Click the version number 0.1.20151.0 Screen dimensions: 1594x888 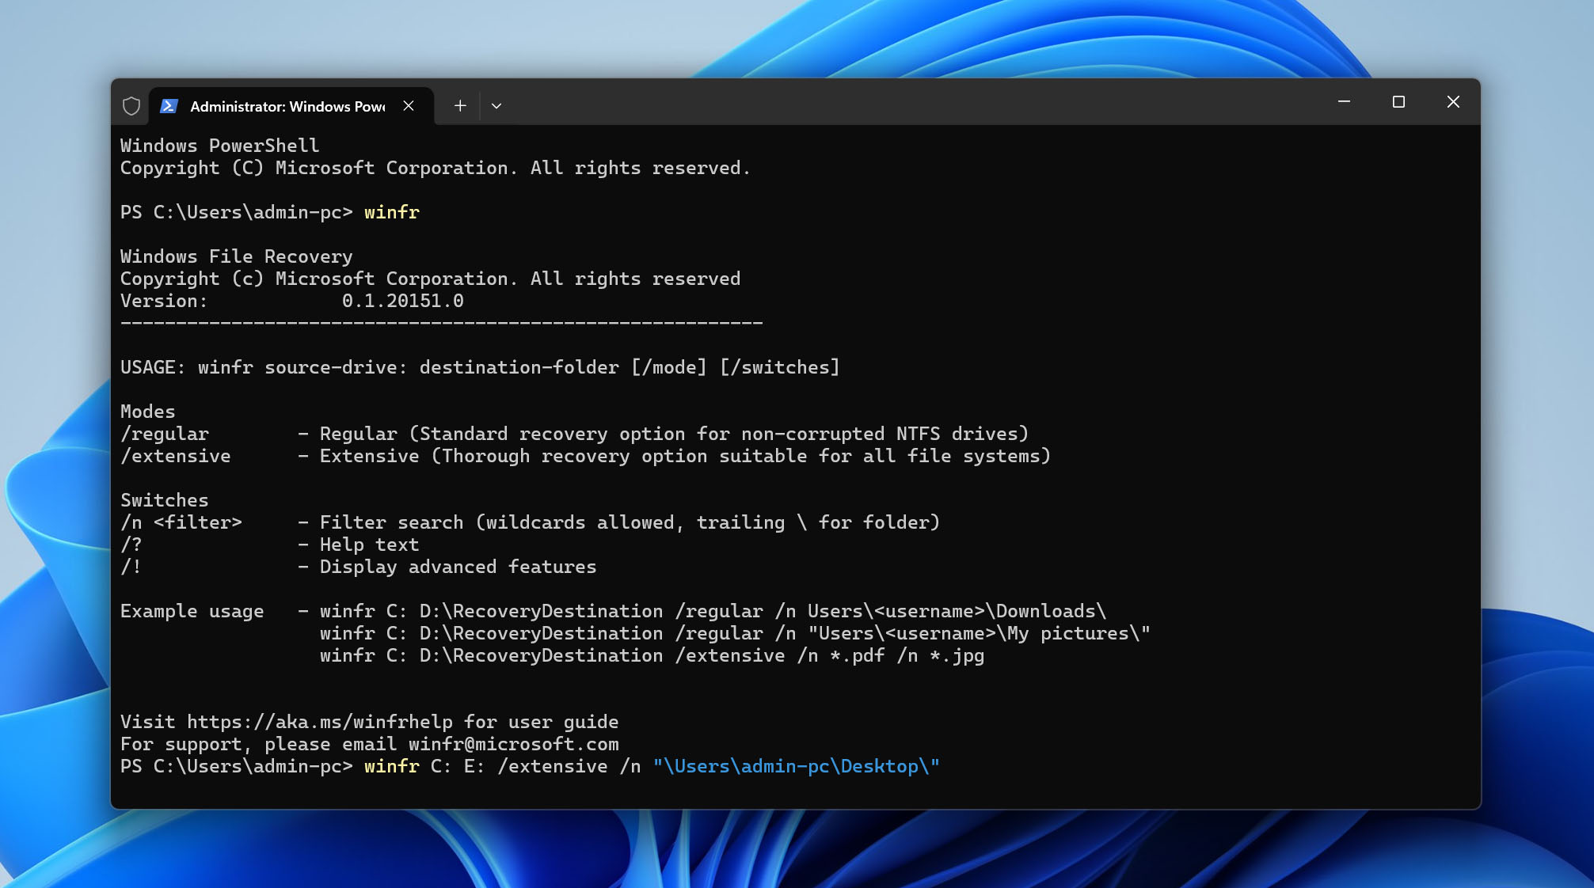[403, 301]
